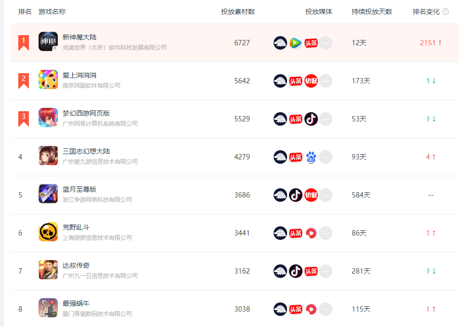Show more media for 爱上消消消

coord(326,81)
